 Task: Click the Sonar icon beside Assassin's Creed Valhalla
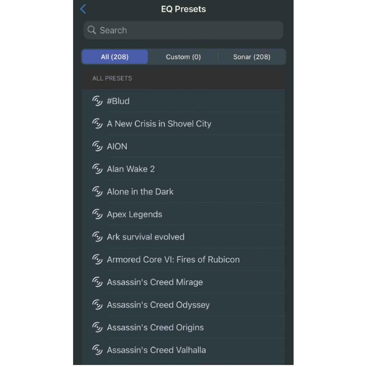click(97, 350)
